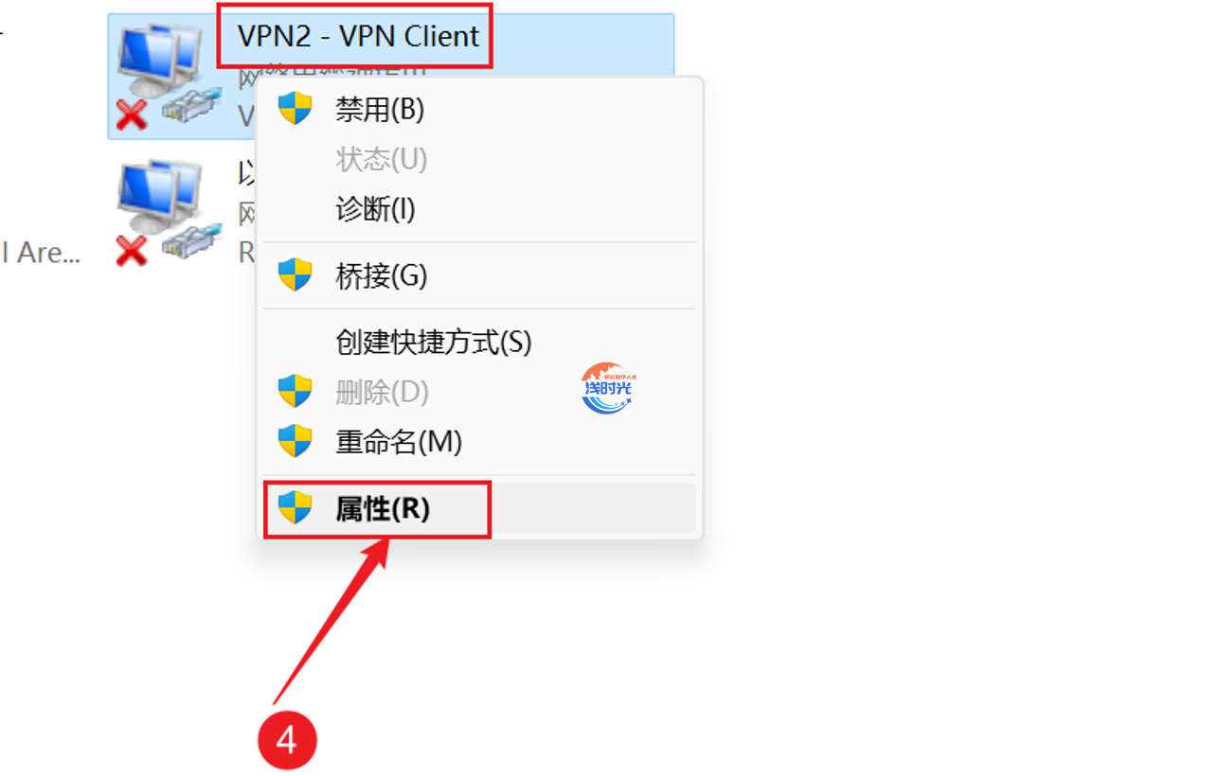Image resolution: width=1219 pixels, height=776 pixels.
Task: Click the shield icon beside 属性(R)
Action: pos(296,508)
